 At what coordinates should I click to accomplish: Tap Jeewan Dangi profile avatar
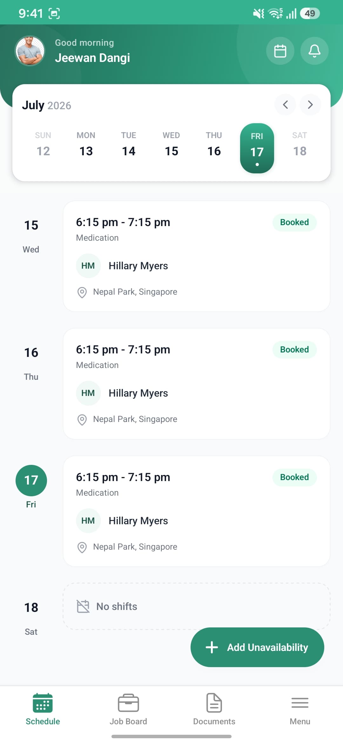[x=30, y=51]
